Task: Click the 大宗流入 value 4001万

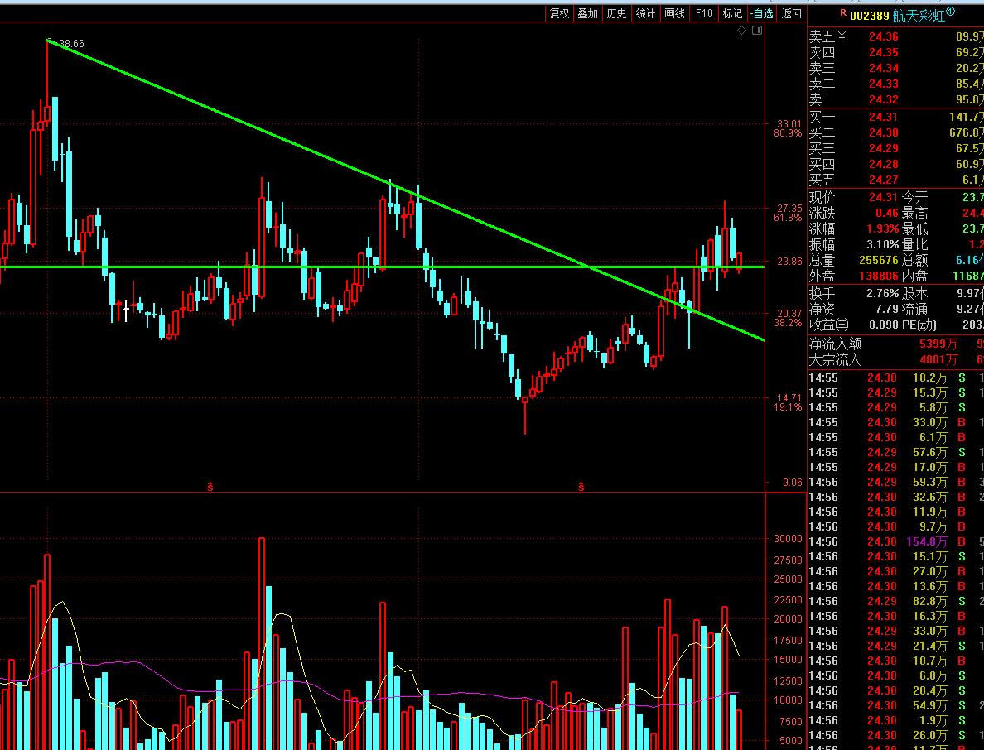Action: tap(938, 360)
